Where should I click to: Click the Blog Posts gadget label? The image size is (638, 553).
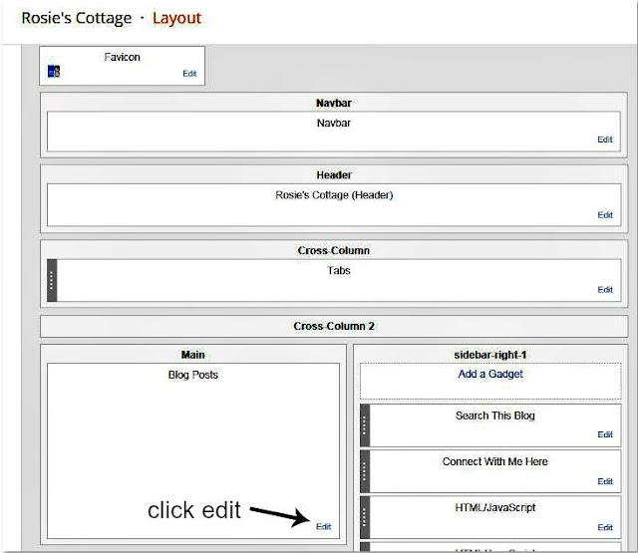coord(192,375)
